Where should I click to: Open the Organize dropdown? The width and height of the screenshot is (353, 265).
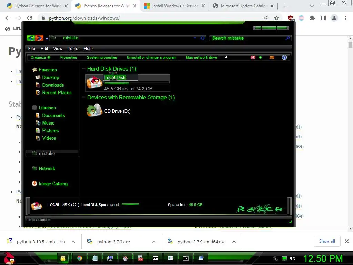coord(40,57)
